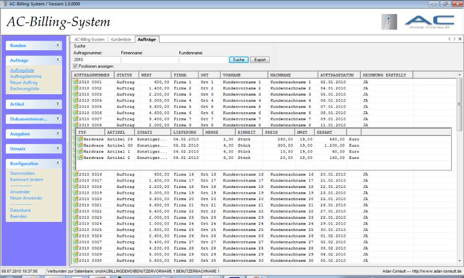Click the Auftragsnummer search field
Viewport: 464px width, 278px height.
click(97, 60)
